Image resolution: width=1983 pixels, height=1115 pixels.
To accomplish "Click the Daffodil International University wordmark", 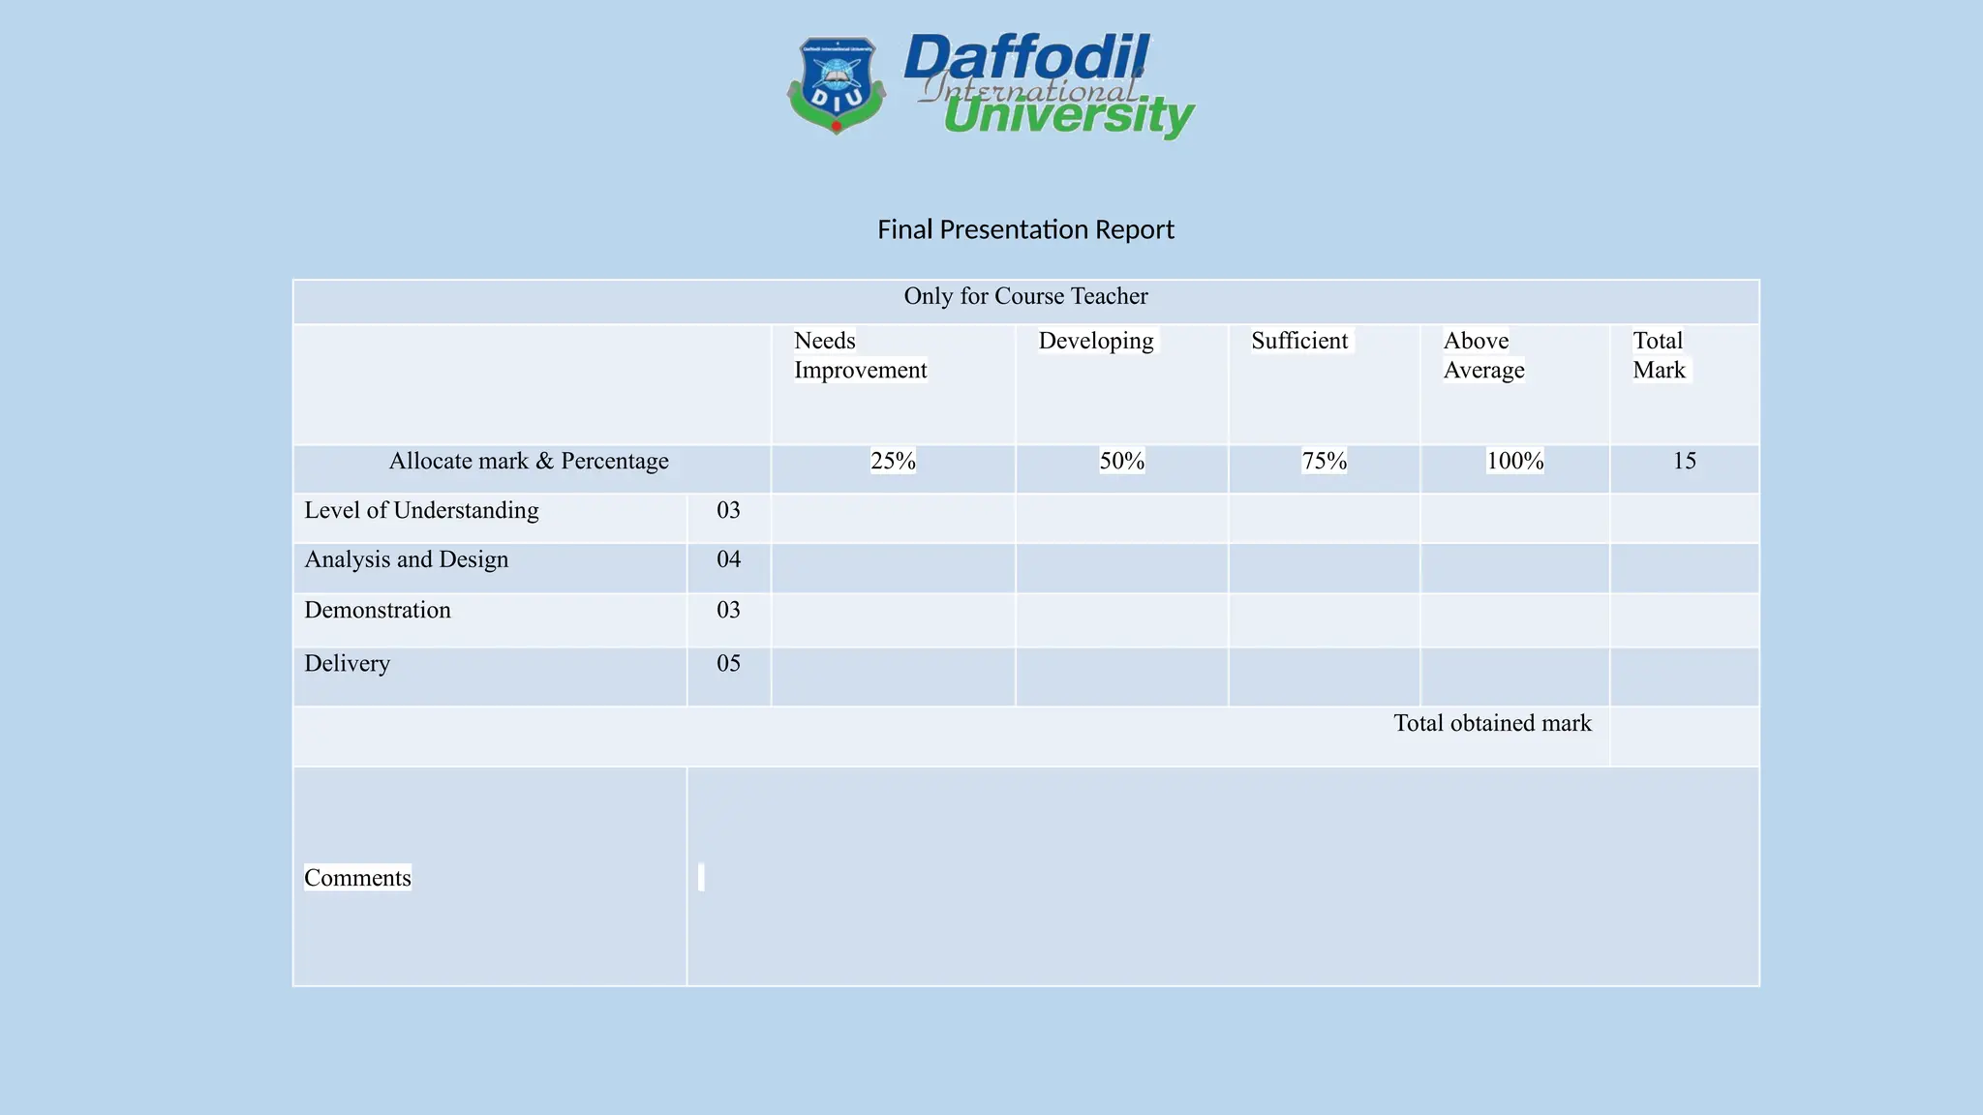I will [x=1050, y=86].
